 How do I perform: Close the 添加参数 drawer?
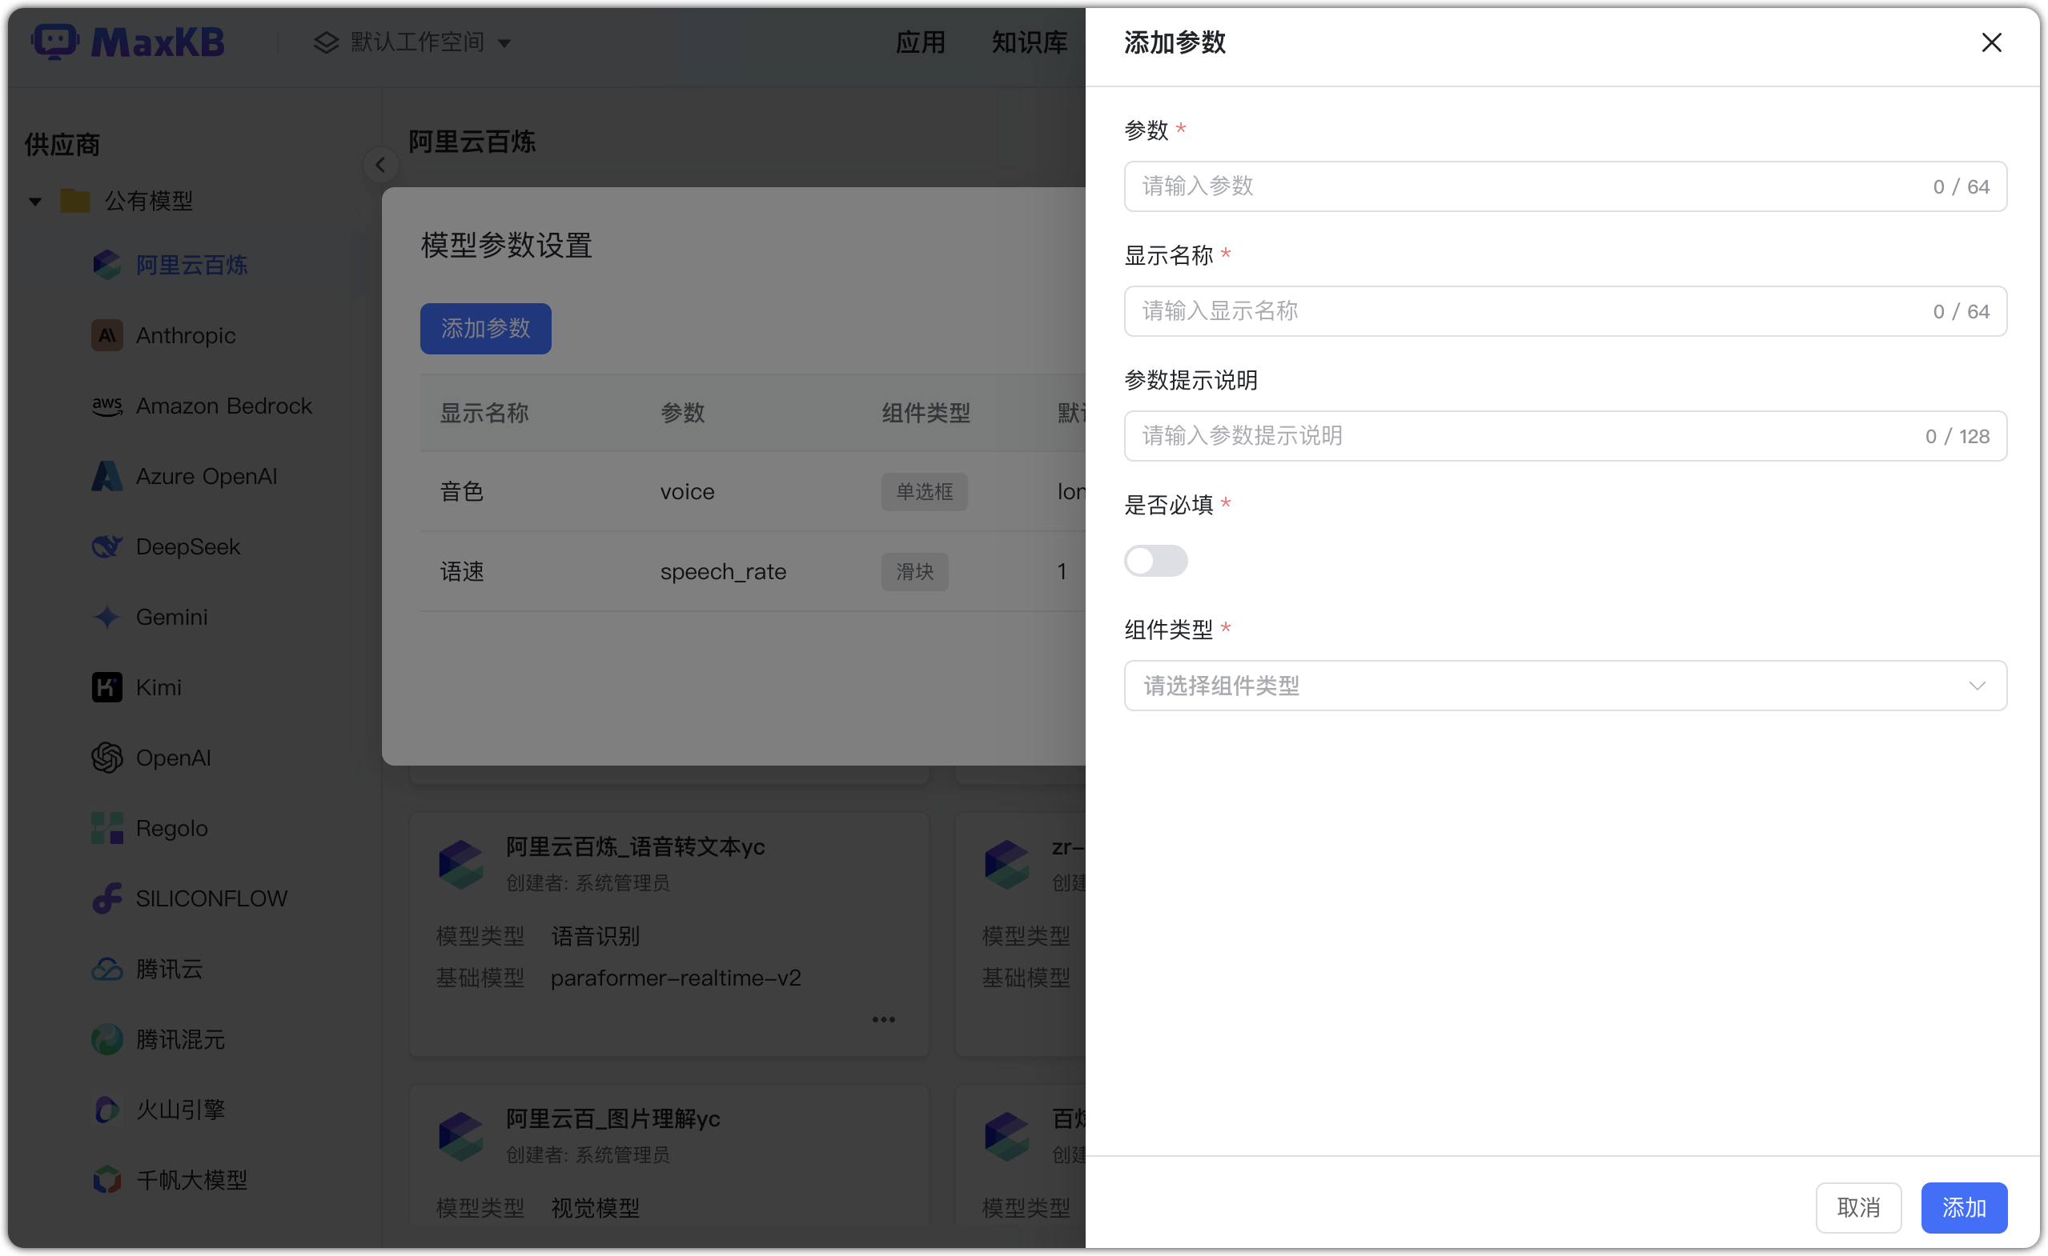pyautogui.click(x=1990, y=42)
